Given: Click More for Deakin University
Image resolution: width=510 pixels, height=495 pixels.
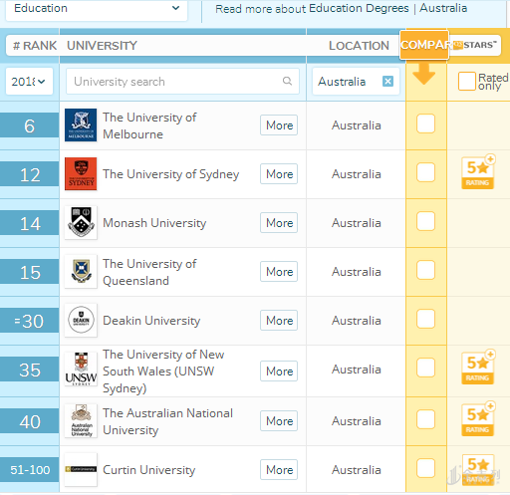Looking at the screenshot, I should pyautogui.click(x=279, y=321).
